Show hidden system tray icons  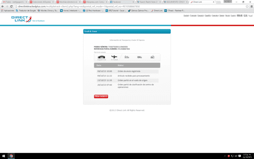pos(225,156)
